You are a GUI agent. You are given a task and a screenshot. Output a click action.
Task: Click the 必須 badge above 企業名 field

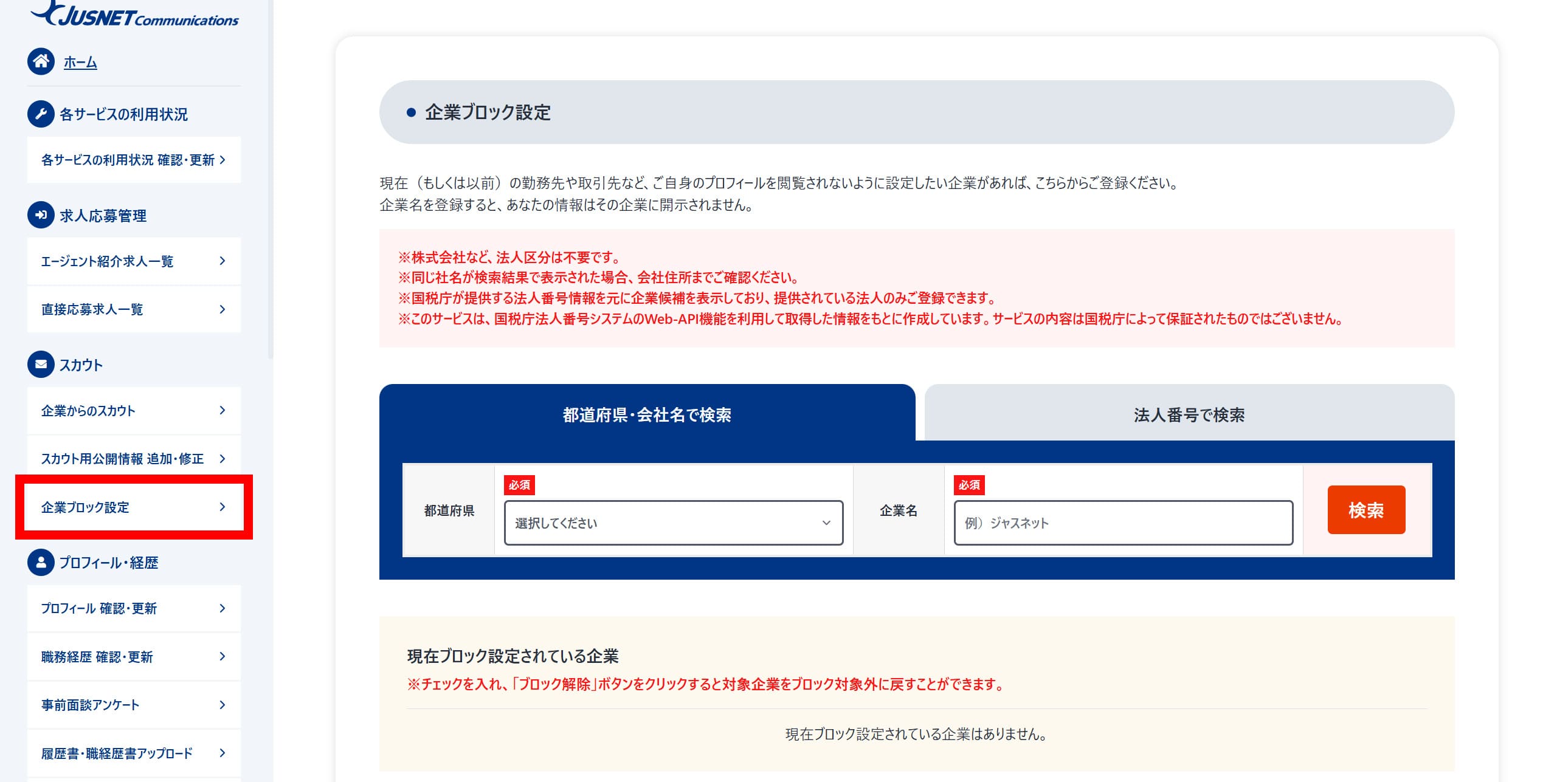(x=969, y=485)
